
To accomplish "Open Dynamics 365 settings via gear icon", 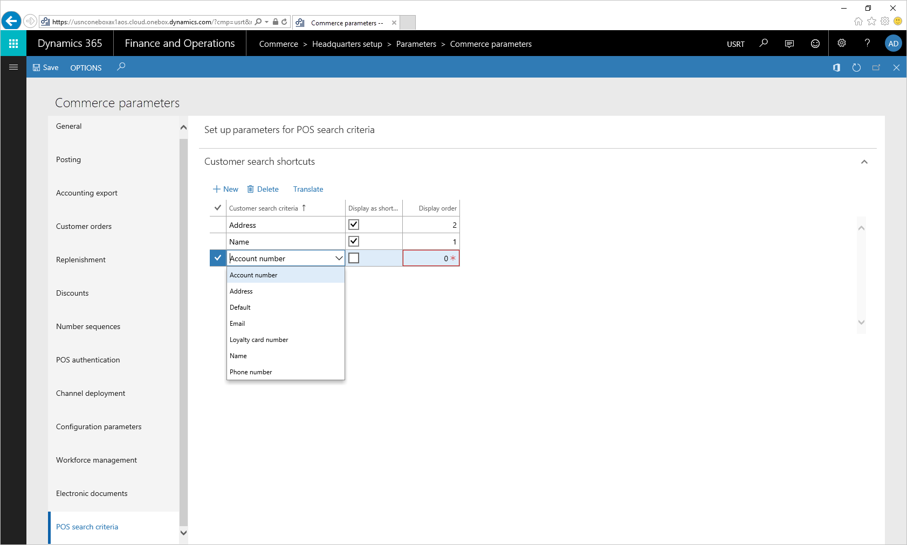I will 841,43.
